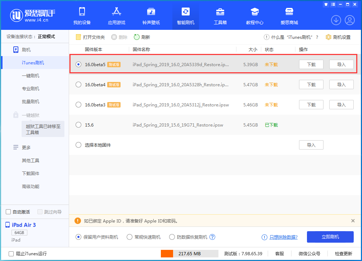Open the 铃声壁纸 ringtones section
Screen dimensions: 362x261
tap(151, 16)
